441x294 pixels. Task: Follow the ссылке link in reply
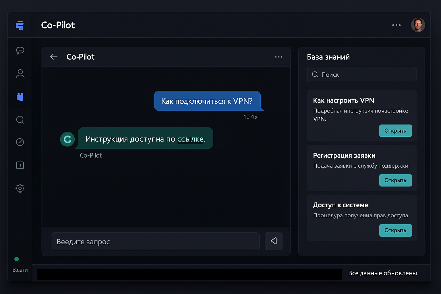pyautogui.click(x=190, y=139)
